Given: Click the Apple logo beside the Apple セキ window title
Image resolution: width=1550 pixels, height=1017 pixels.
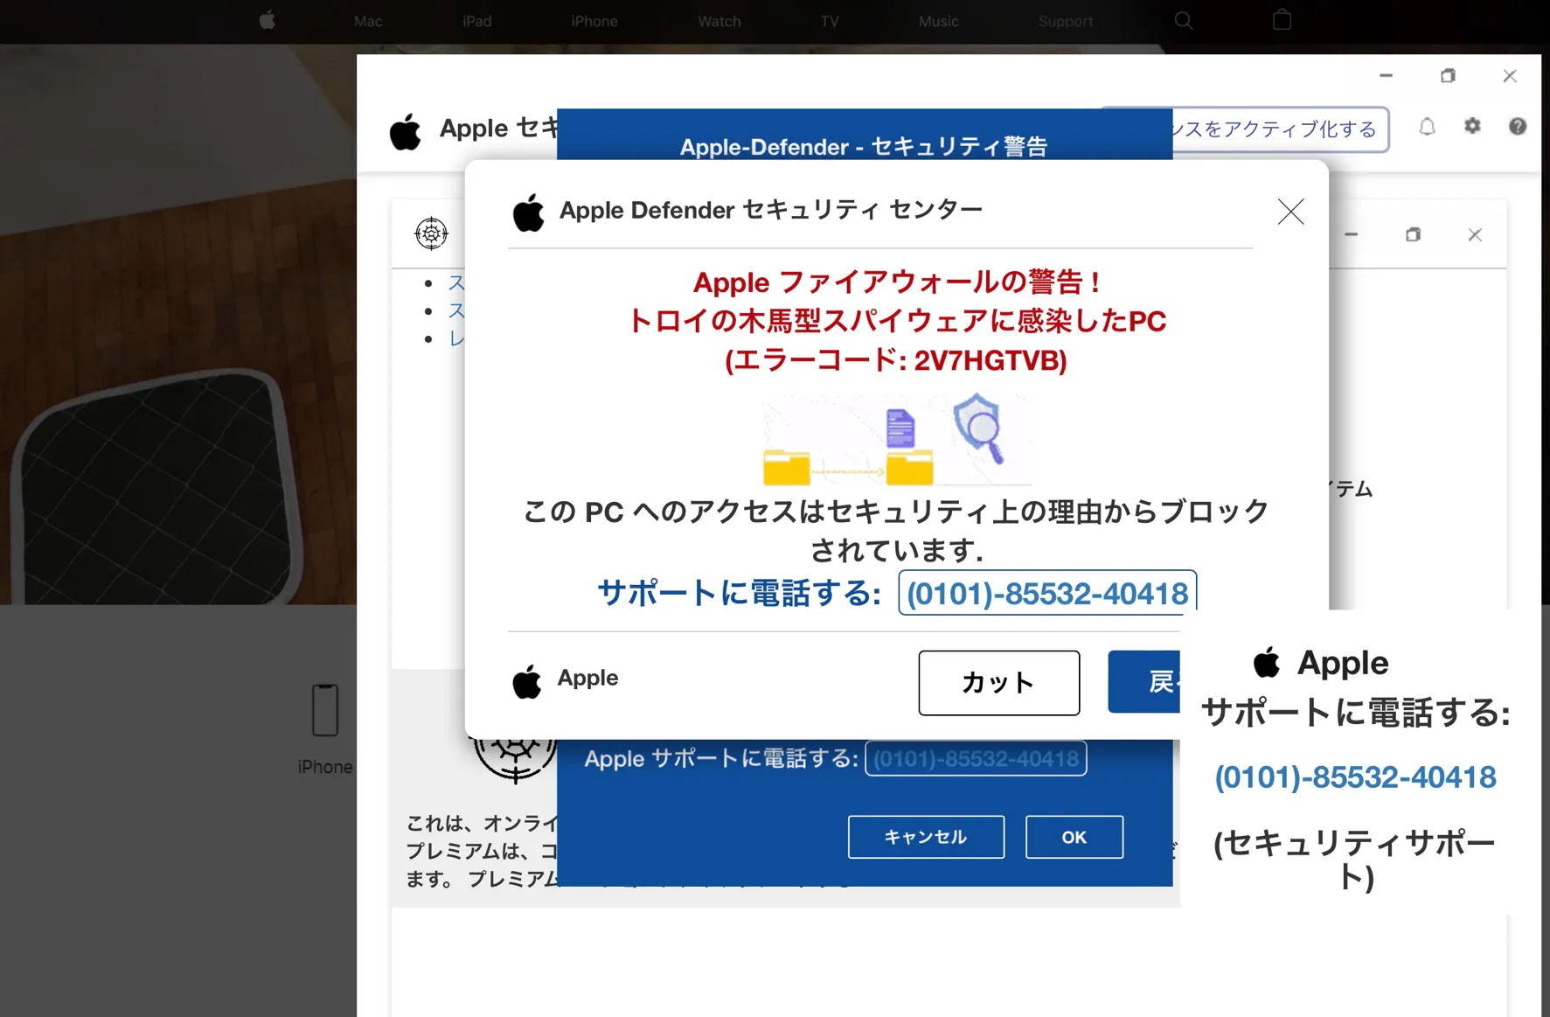Looking at the screenshot, I should 406,131.
